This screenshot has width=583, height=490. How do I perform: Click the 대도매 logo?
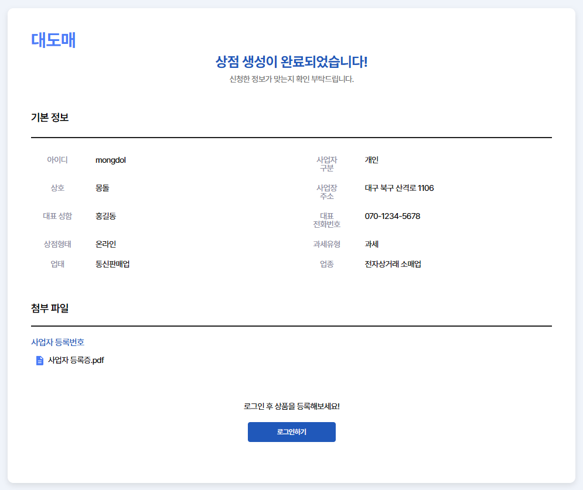pyautogui.click(x=53, y=40)
